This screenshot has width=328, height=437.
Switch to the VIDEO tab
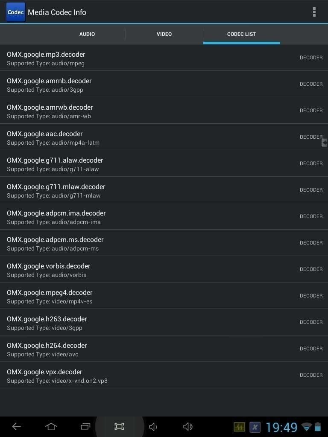[164, 34]
